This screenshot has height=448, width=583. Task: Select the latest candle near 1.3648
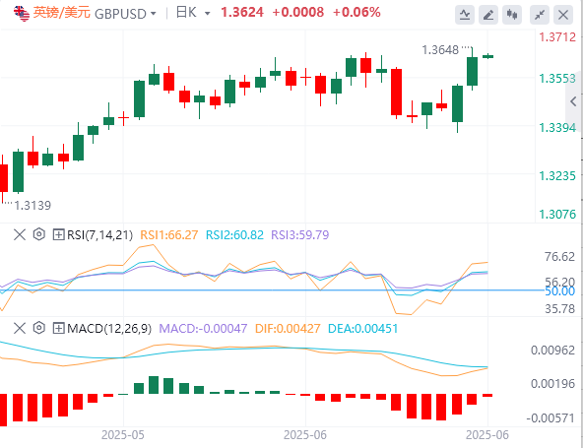(x=487, y=56)
